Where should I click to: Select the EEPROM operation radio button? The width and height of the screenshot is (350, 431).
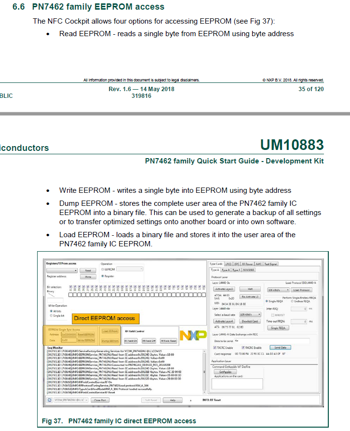click(x=103, y=269)
